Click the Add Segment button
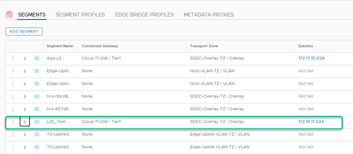 click(x=24, y=31)
